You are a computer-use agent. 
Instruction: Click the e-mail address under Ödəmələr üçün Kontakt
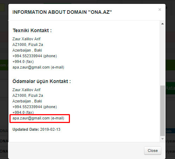pos(38,118)
